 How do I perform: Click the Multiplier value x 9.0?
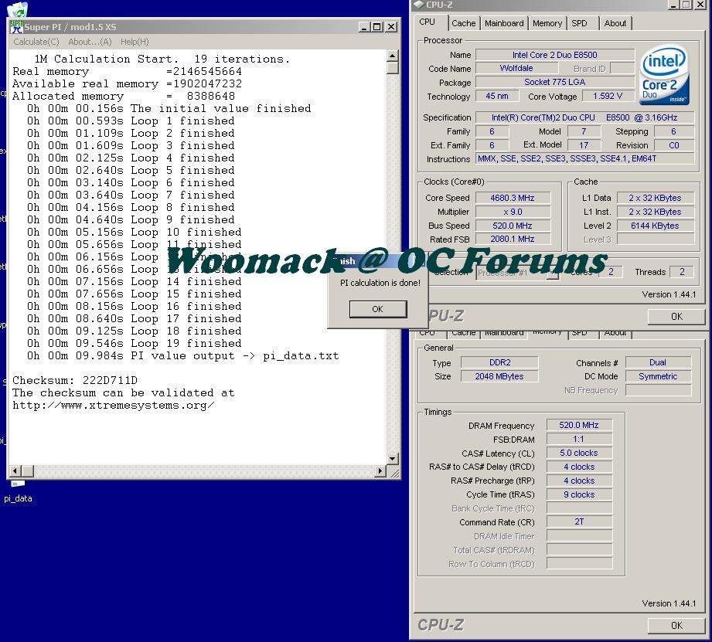coord(513,212)
